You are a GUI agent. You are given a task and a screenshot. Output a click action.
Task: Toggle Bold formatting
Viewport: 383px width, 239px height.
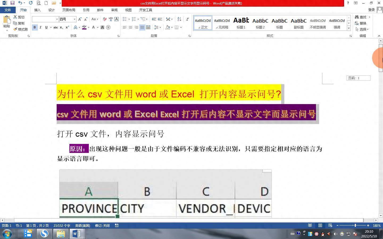(x=35, y=27)
